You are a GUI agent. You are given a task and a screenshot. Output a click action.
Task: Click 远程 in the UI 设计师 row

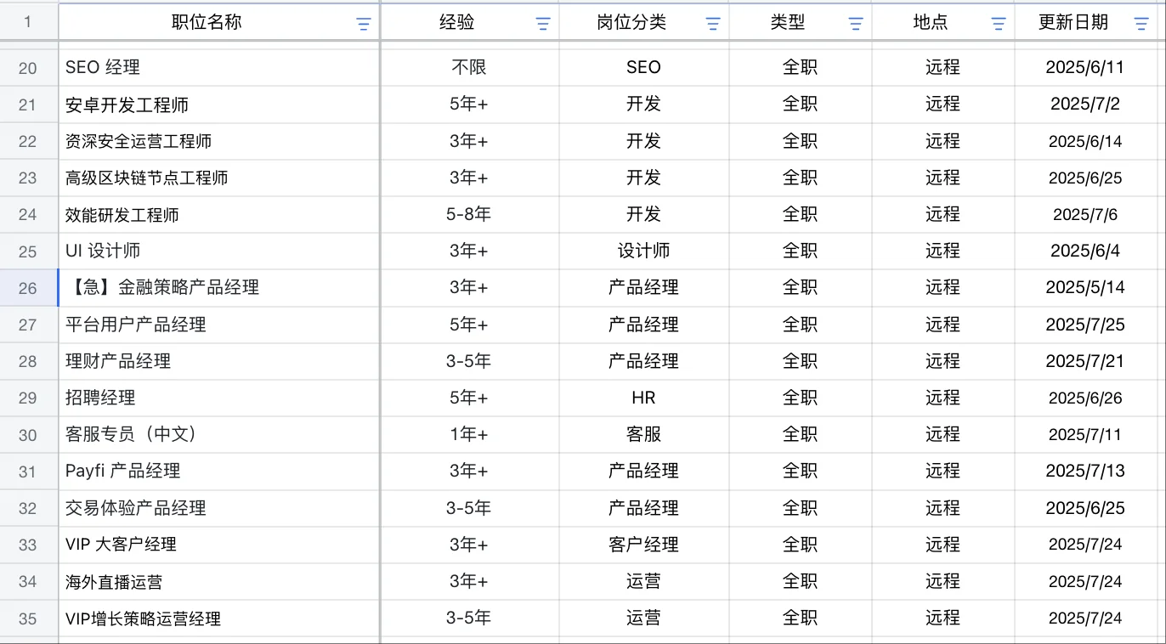coord(943,251)
